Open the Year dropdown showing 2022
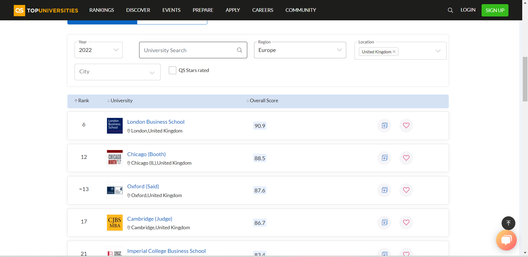 98,50
